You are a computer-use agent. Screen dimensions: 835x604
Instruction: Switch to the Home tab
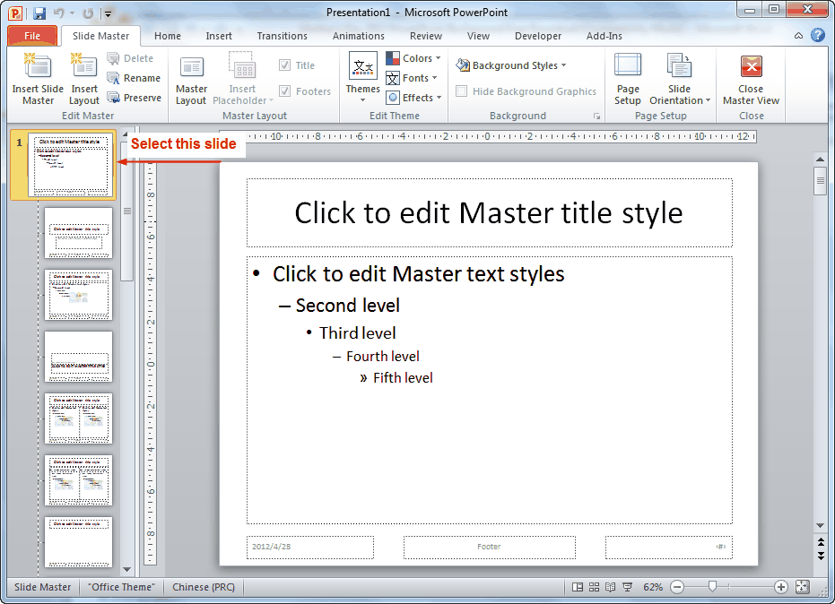tap(168, 36)
